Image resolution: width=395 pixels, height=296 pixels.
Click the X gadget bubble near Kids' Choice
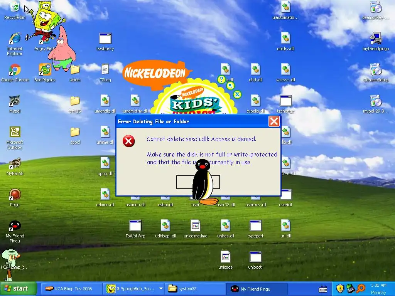pos(237,95)
